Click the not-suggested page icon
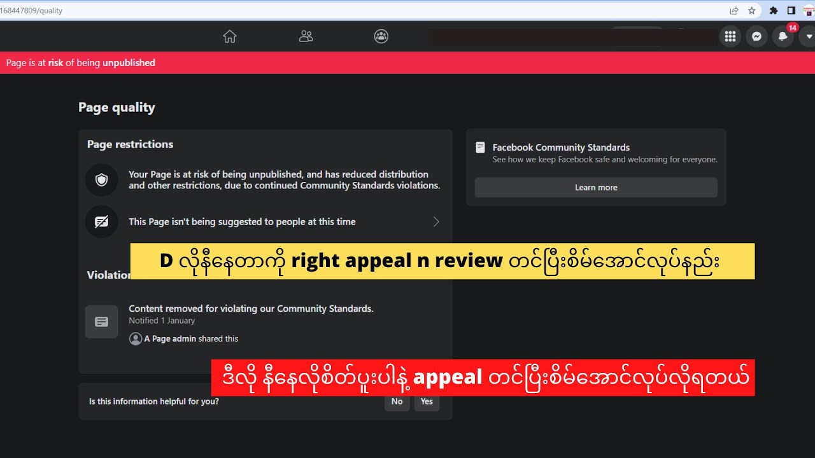 tap(102, 222)
